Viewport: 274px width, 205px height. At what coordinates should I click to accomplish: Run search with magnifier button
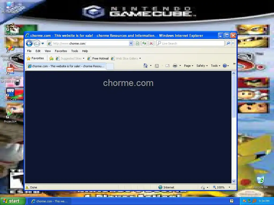click(228, 43)
